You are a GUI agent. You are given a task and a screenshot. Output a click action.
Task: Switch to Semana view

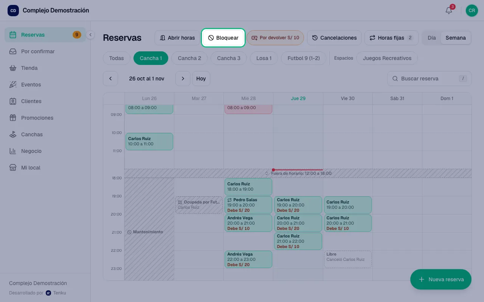point(456,38)
